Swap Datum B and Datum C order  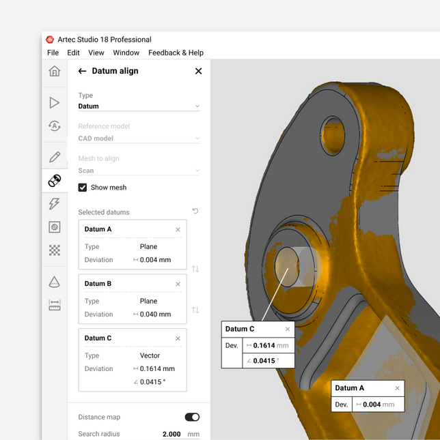tap(195, 310)
